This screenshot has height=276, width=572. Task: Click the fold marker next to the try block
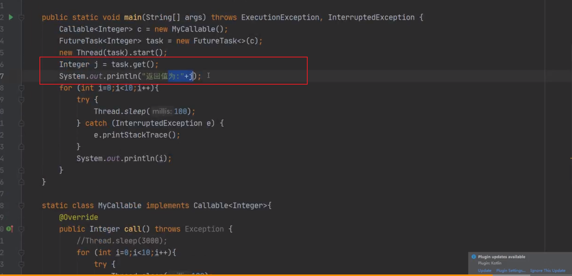[21, 100]
